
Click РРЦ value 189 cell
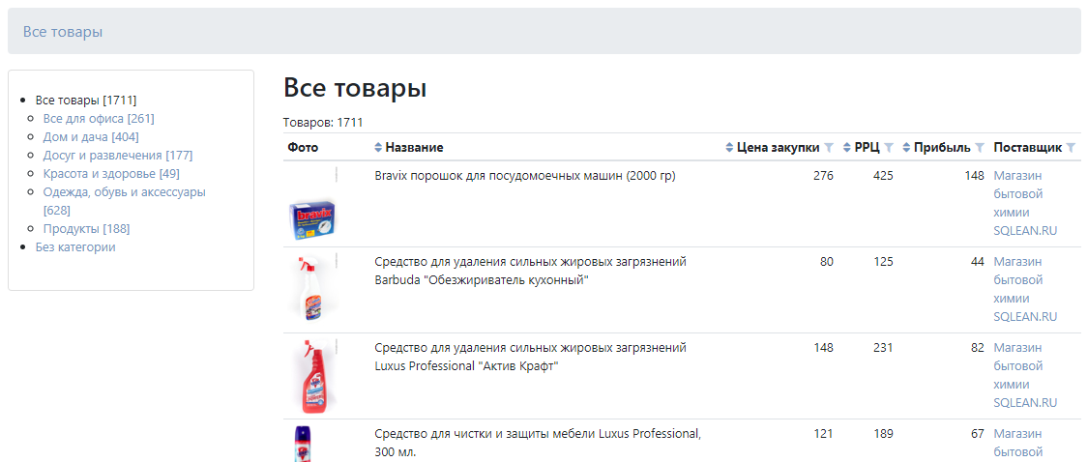883,434
